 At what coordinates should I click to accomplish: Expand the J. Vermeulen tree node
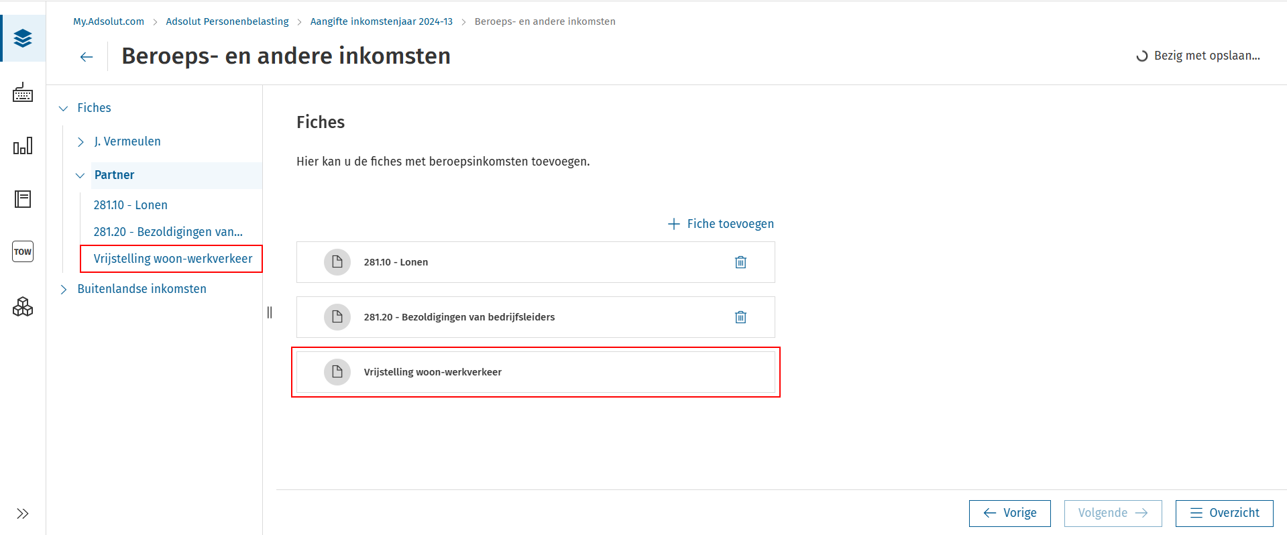(x=80, y=142)
